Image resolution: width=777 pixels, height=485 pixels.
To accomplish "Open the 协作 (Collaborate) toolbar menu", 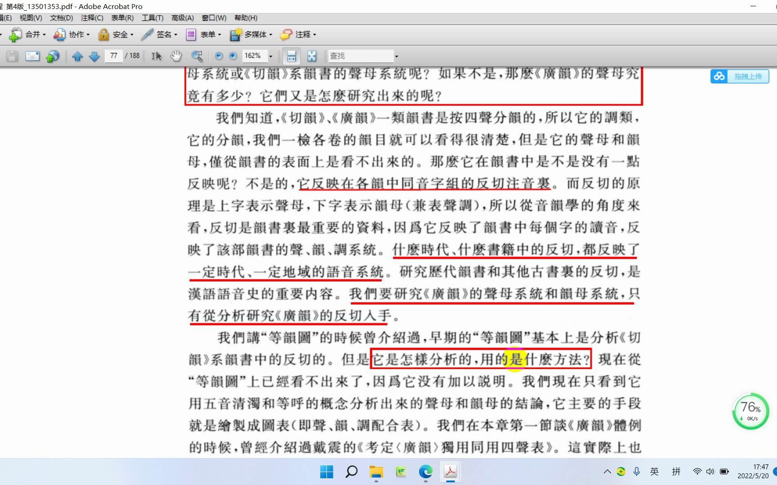I will click(x=72, y=35).
